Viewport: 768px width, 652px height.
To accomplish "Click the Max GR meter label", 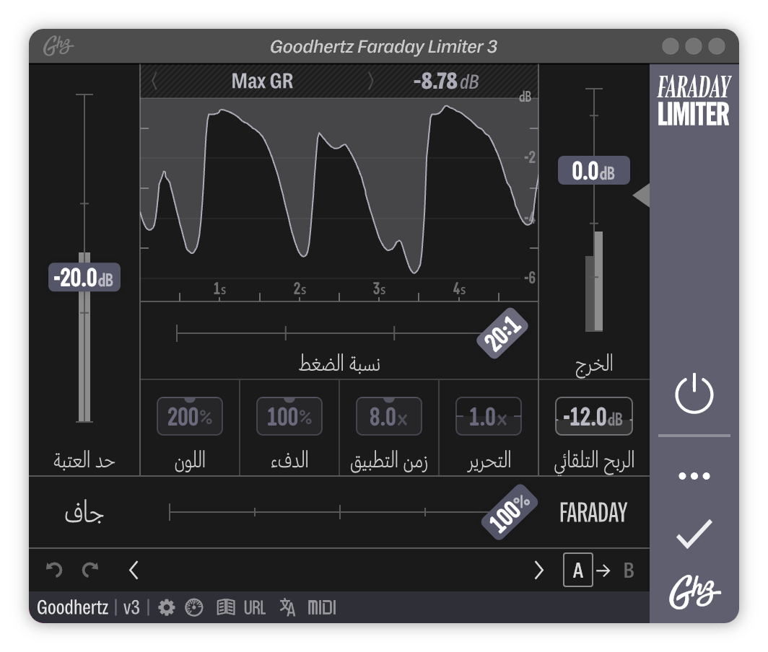I will (263, 81).
